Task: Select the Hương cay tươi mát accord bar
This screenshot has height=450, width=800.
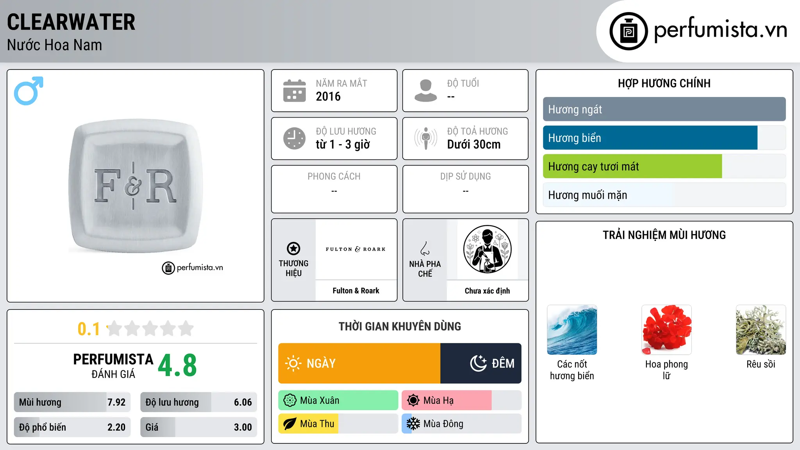Action: (664, 166)
